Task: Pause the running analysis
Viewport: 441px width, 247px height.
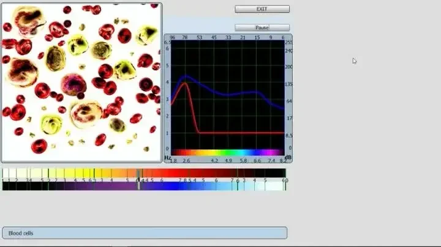Action: [262, 28]
